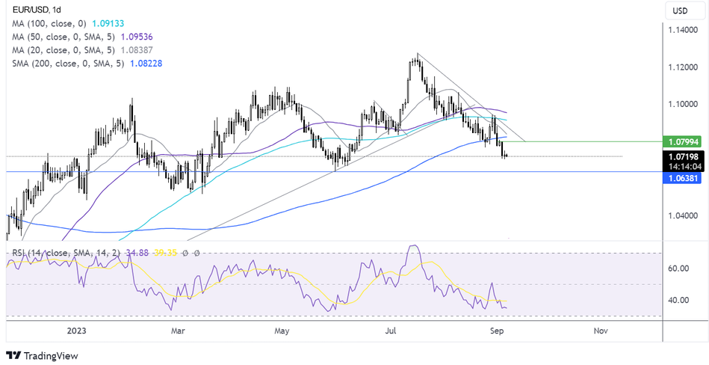Click the MA 100 value 1.09133

tap(108, 23)
